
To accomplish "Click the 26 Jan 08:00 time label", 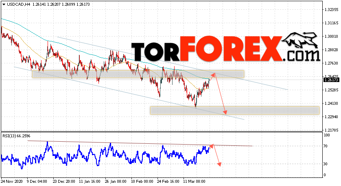I will tap(116, 182).
